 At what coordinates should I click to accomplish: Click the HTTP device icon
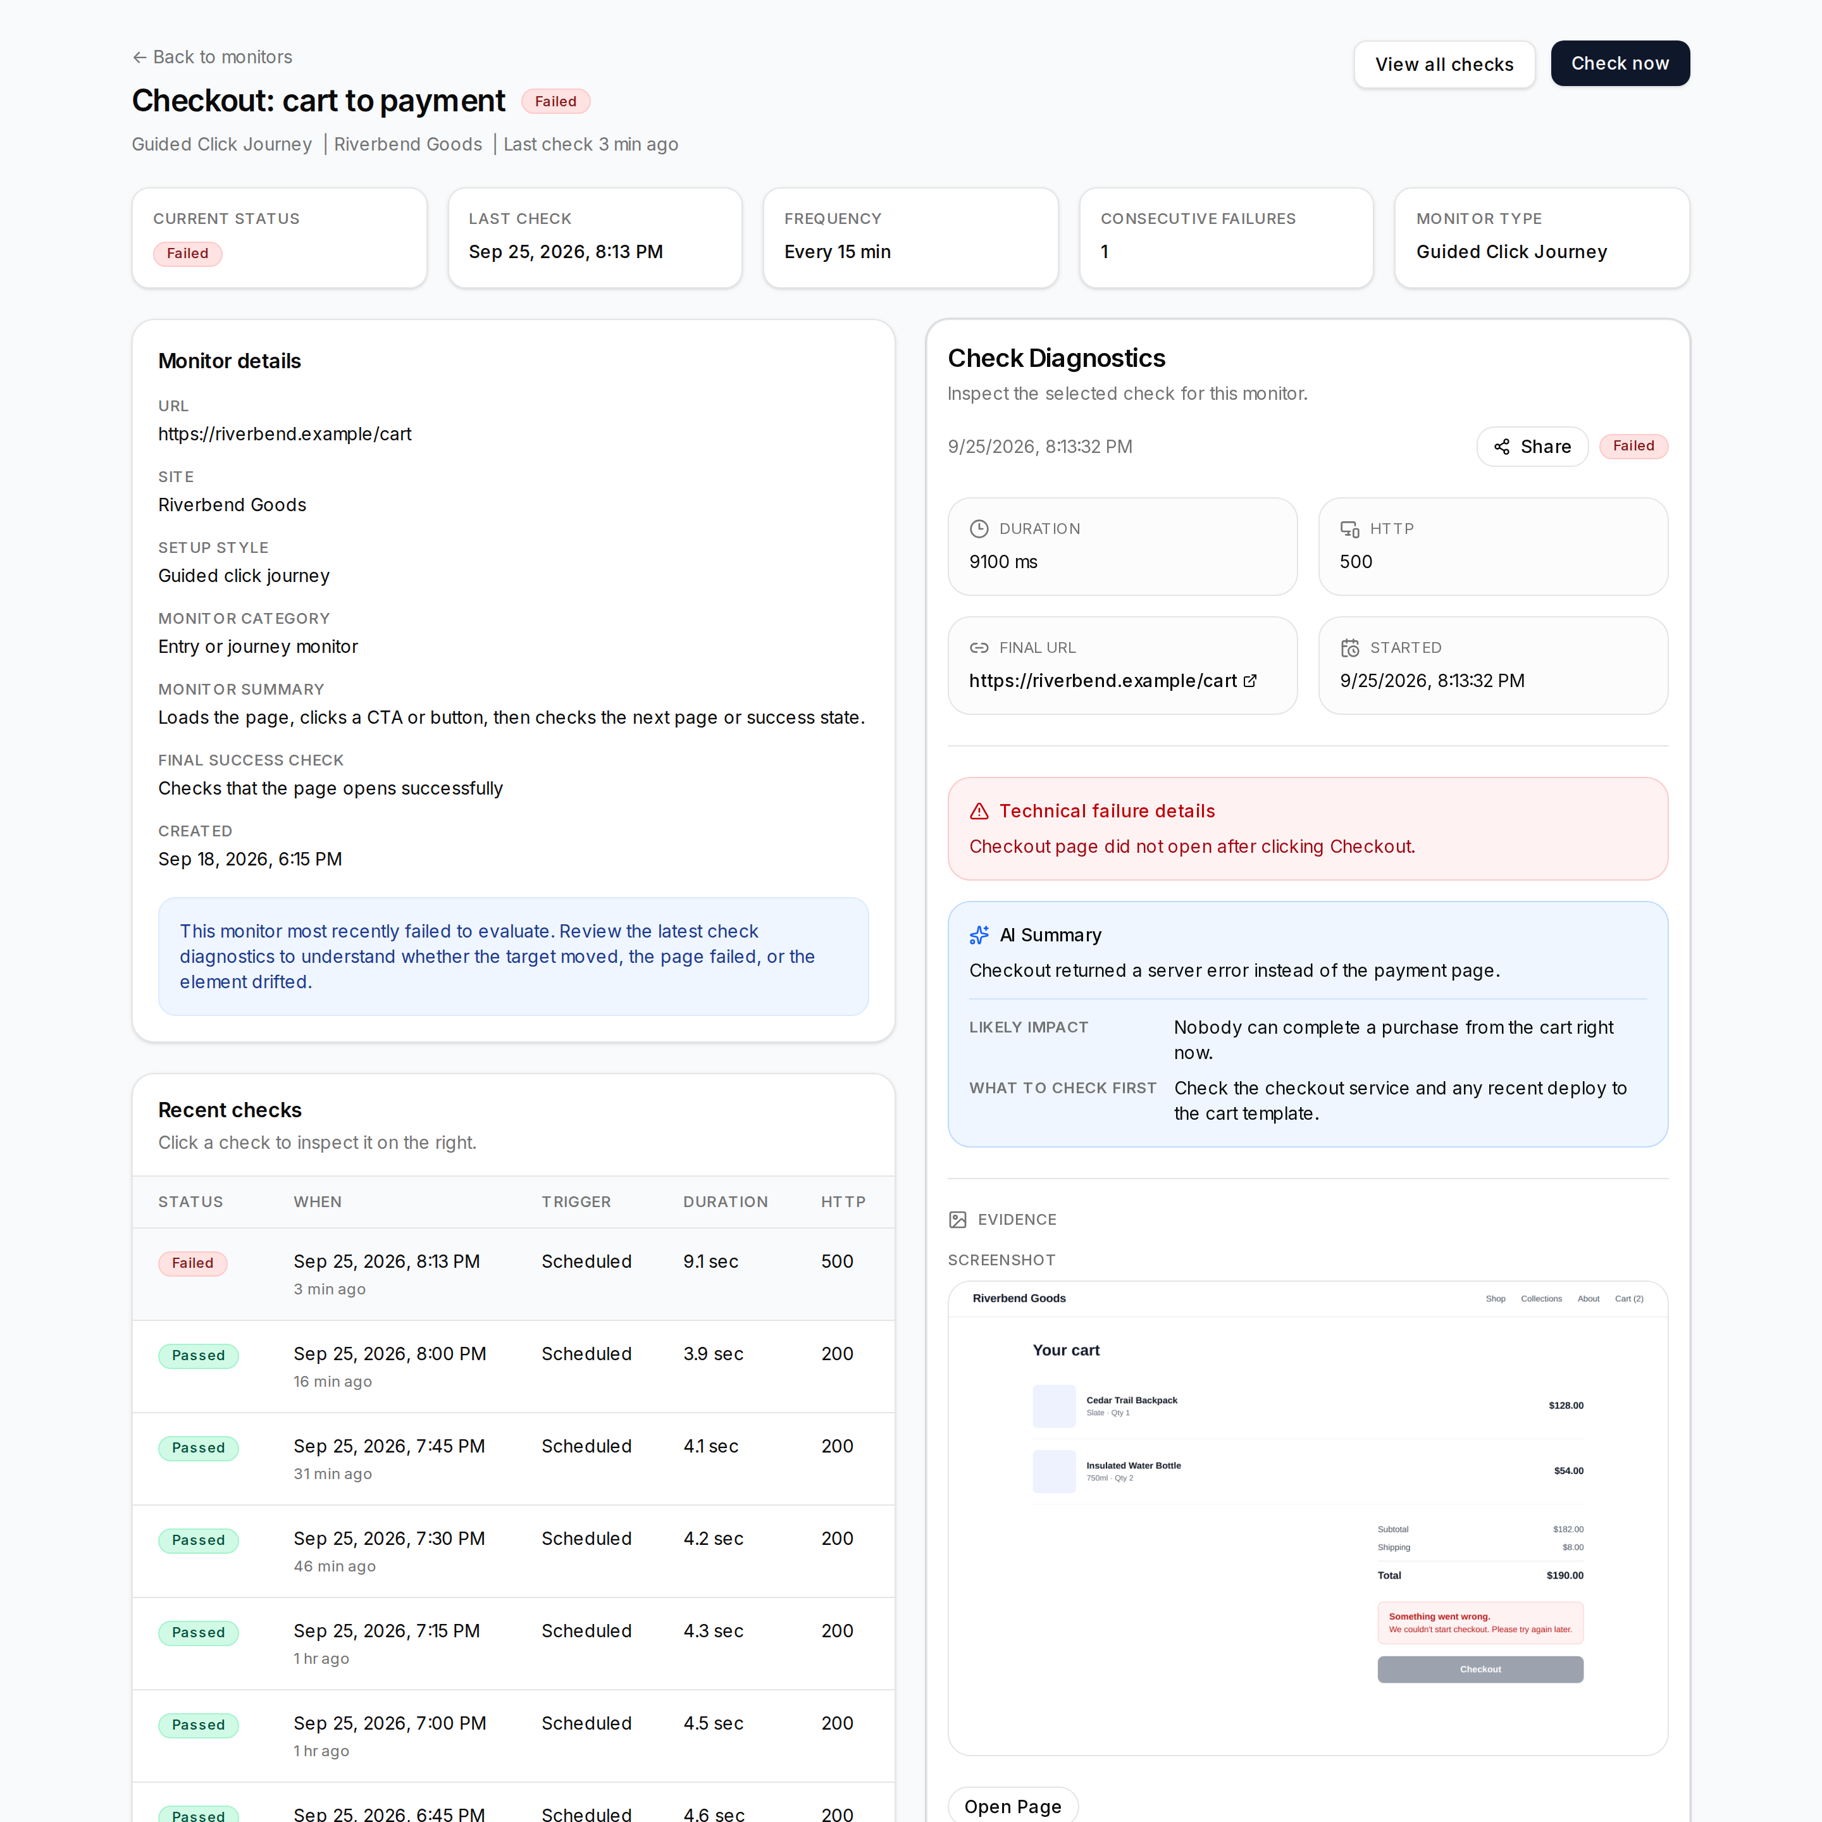[1349, 529]
